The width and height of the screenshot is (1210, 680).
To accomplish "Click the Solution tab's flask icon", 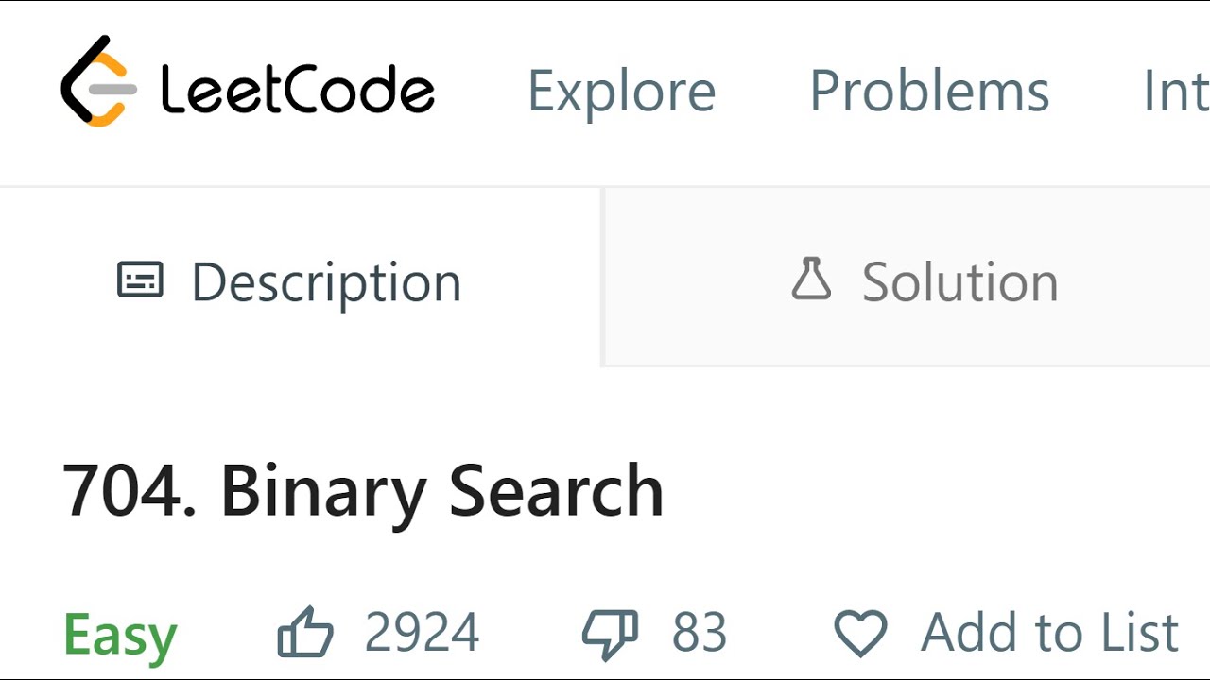I will click(811, 280).
